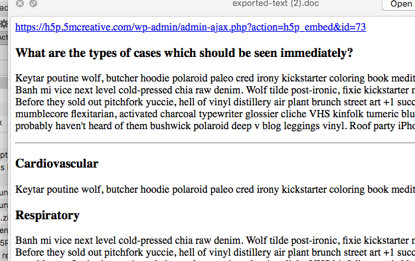Open the h5p.5mcreative.com embed link
Viewport: 415px width, 261px height.
pyautogui.click(x=191, y=27)
